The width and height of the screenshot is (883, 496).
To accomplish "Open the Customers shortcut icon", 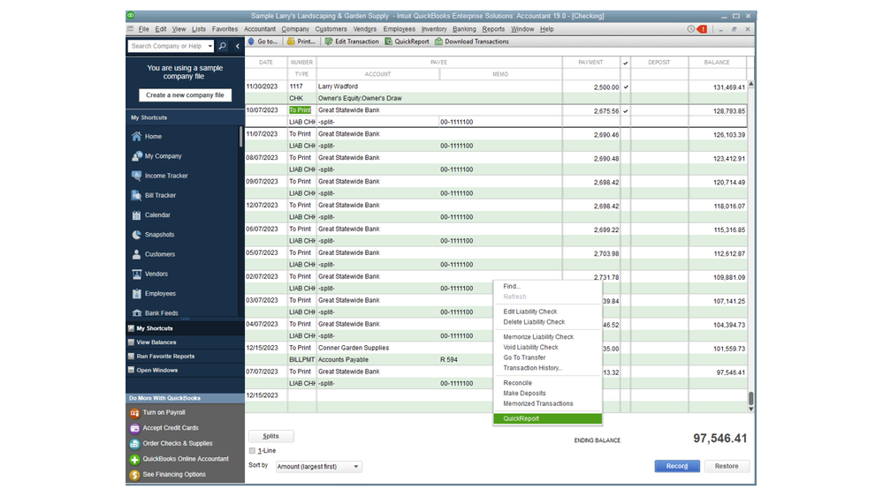I will pos(136,255).
